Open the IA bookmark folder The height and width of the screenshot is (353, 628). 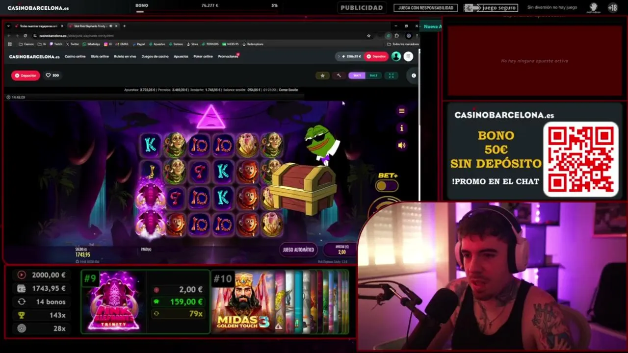click(x=42, y=44)
